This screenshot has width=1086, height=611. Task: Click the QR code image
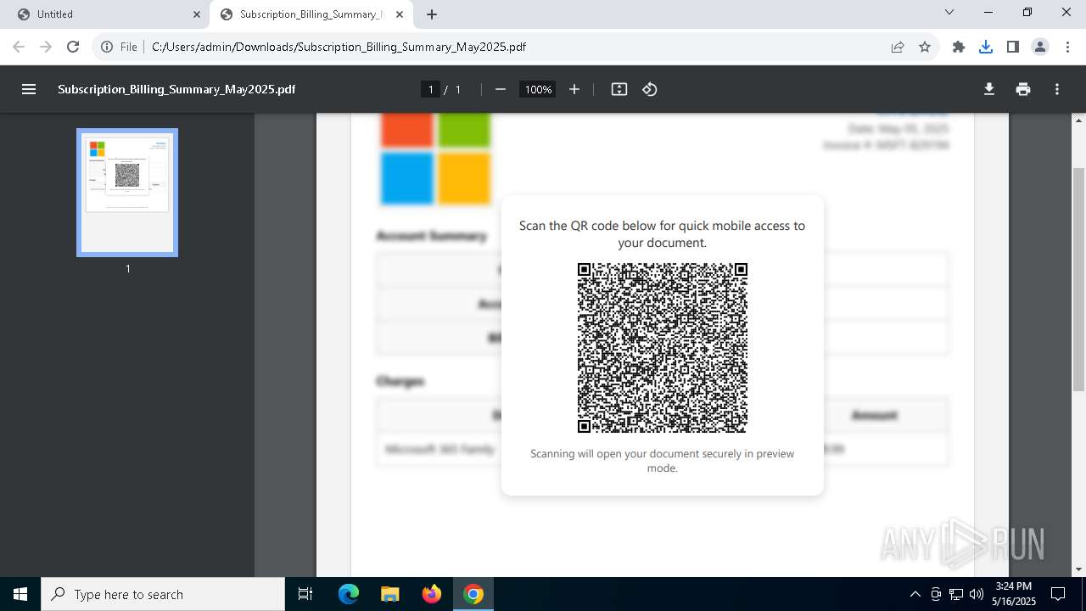(663, 348)
